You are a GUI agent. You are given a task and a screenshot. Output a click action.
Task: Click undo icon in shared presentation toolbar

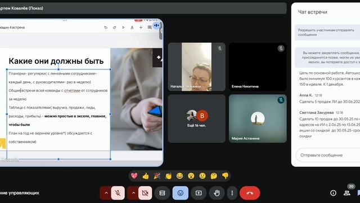coord(106,28)
